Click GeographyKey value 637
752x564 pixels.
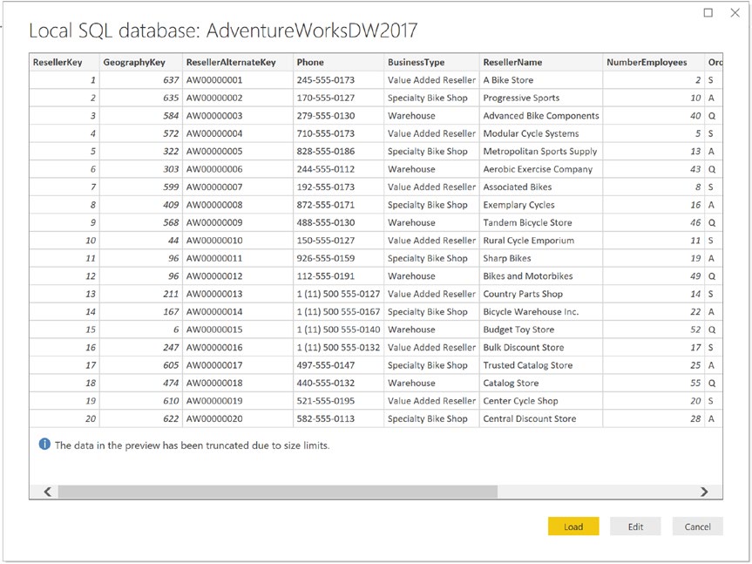pyautogui.click(x=171, y=80)
